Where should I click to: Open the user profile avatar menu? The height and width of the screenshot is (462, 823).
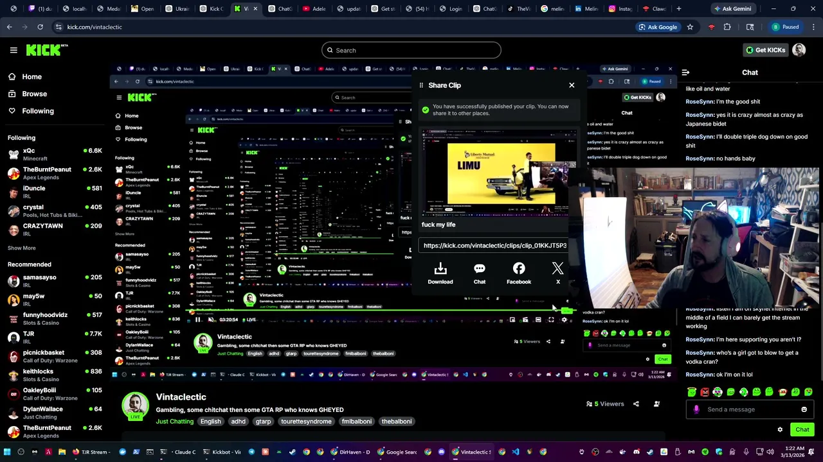[799, 50]
